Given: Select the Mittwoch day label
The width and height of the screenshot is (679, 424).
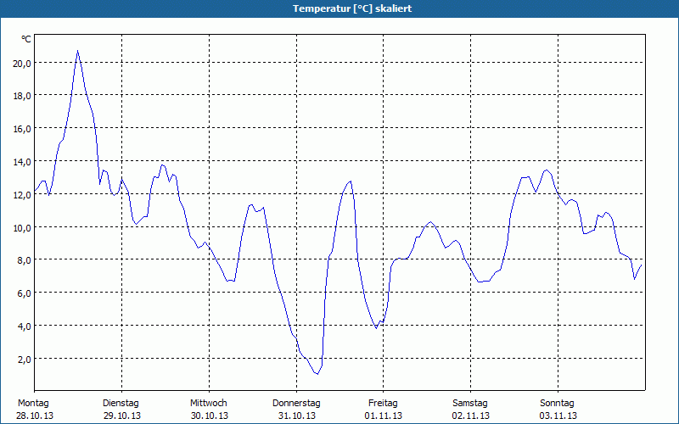Looking at the screenshot, I should point(209,404).
